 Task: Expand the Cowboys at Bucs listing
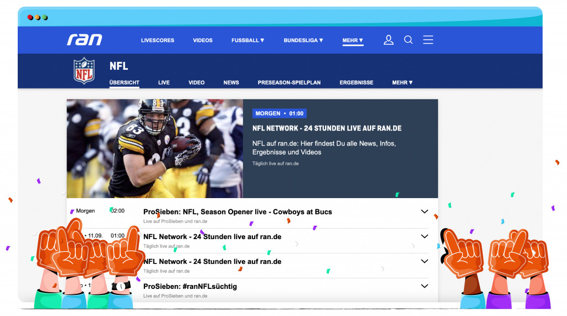(425, 212)
